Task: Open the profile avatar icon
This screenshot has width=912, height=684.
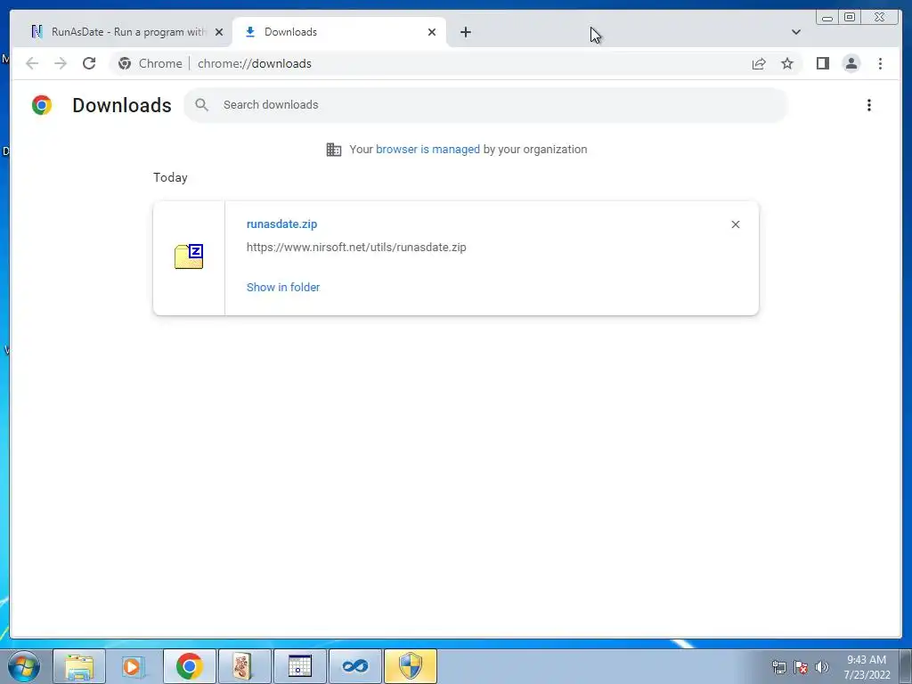Action: pyautogui.click(x=851, y=63)
